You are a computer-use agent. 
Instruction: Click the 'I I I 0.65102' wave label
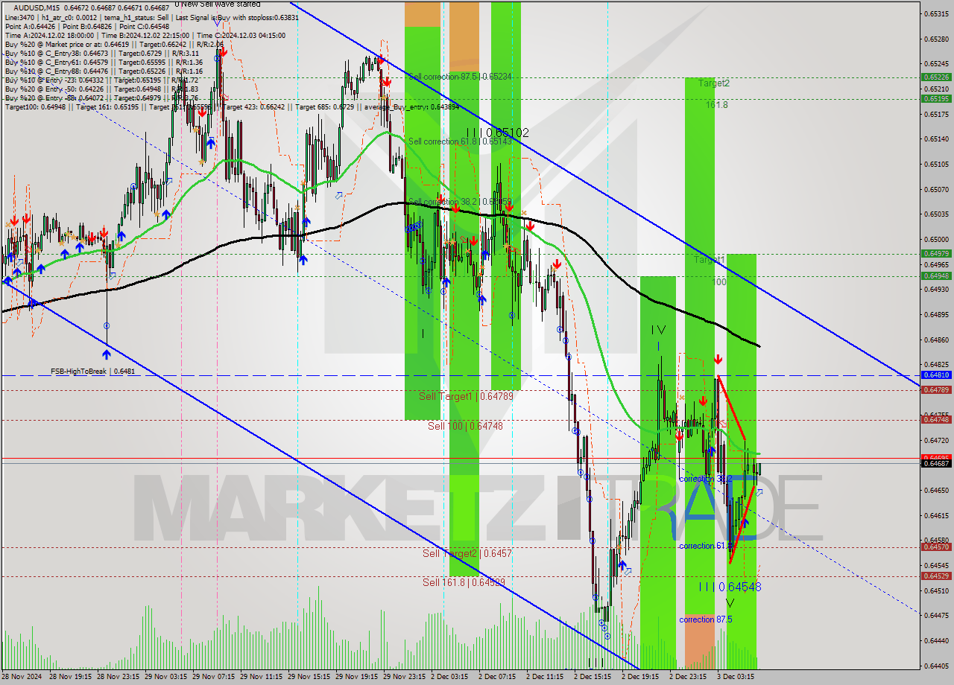pos(498,133)
